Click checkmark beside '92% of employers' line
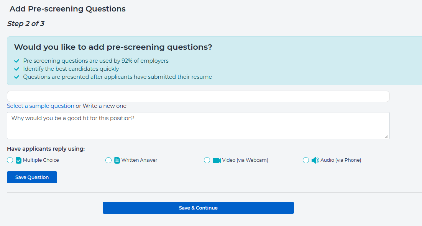 (x=16, y=61)
